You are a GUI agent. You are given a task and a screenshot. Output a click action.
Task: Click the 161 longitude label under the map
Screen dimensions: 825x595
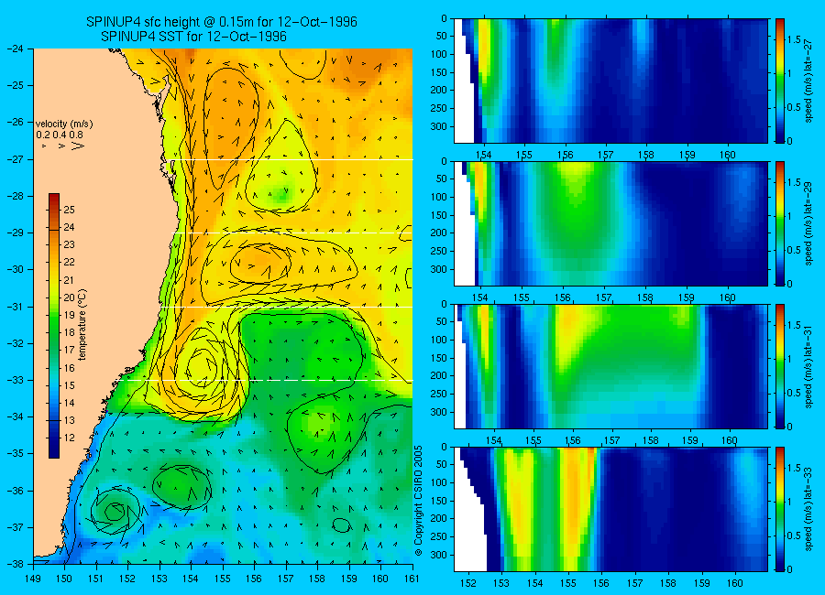[x=412, y=579]
